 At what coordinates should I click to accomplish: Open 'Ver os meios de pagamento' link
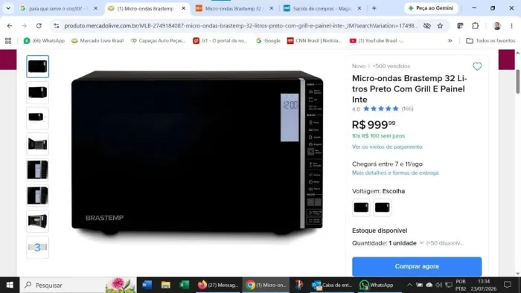[387, 146]
